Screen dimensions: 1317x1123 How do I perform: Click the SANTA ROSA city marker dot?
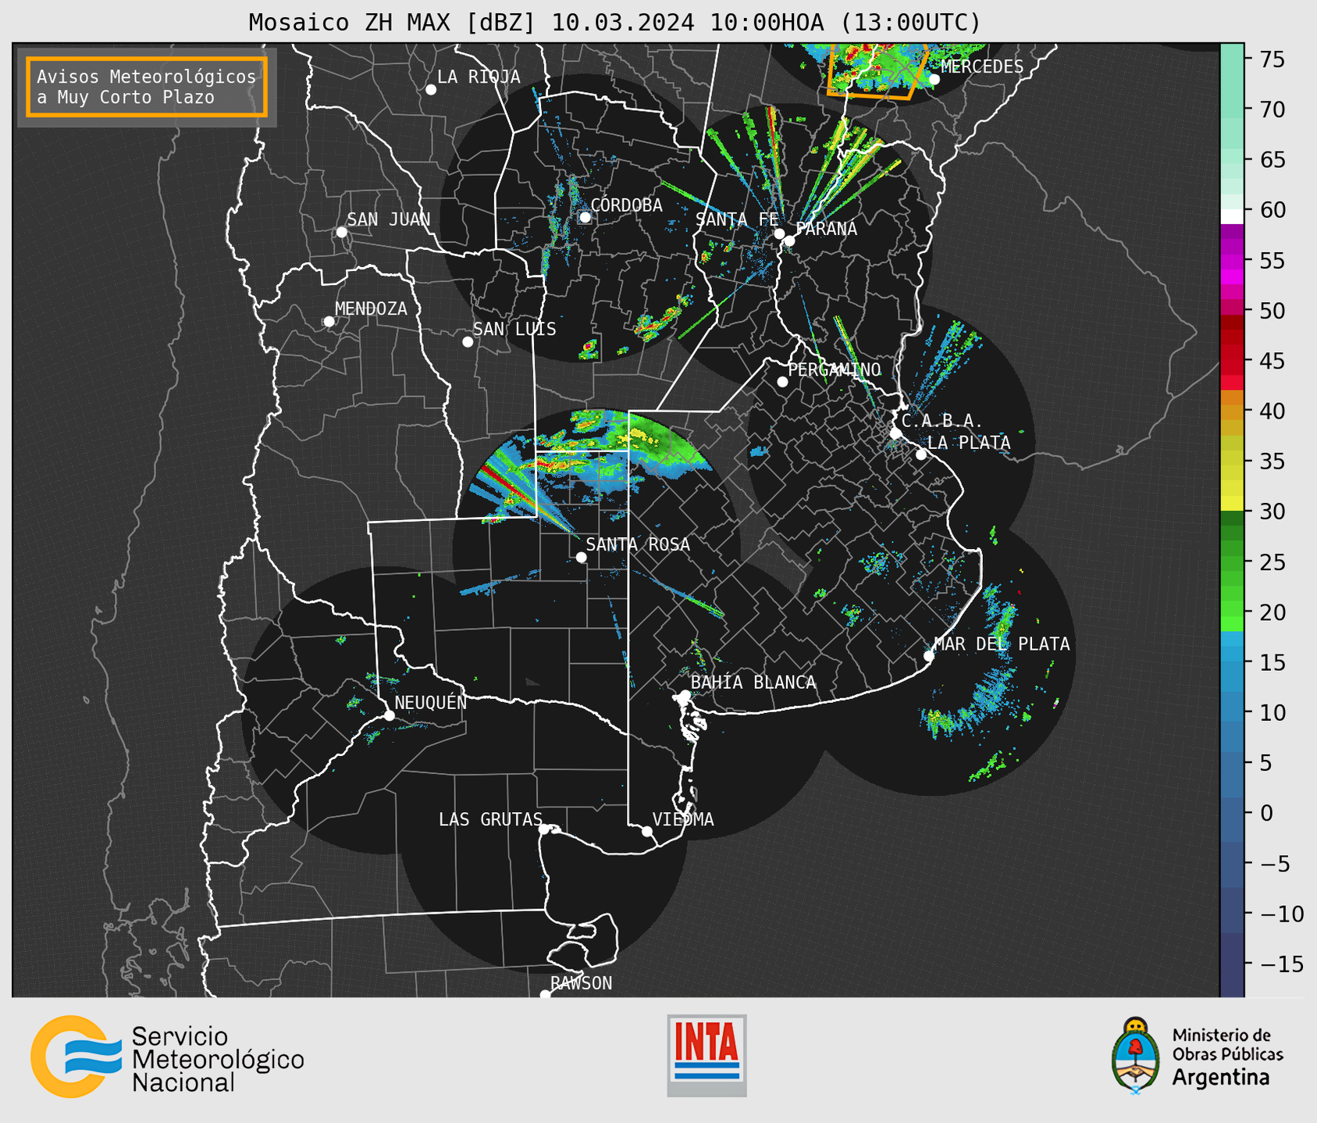[x=581, y=557]
